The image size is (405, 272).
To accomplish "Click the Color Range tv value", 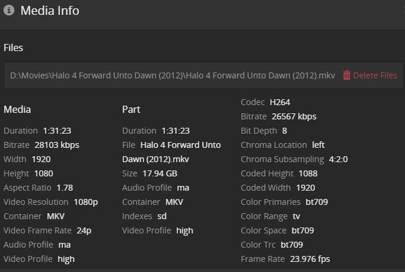I will pos(296,216).
